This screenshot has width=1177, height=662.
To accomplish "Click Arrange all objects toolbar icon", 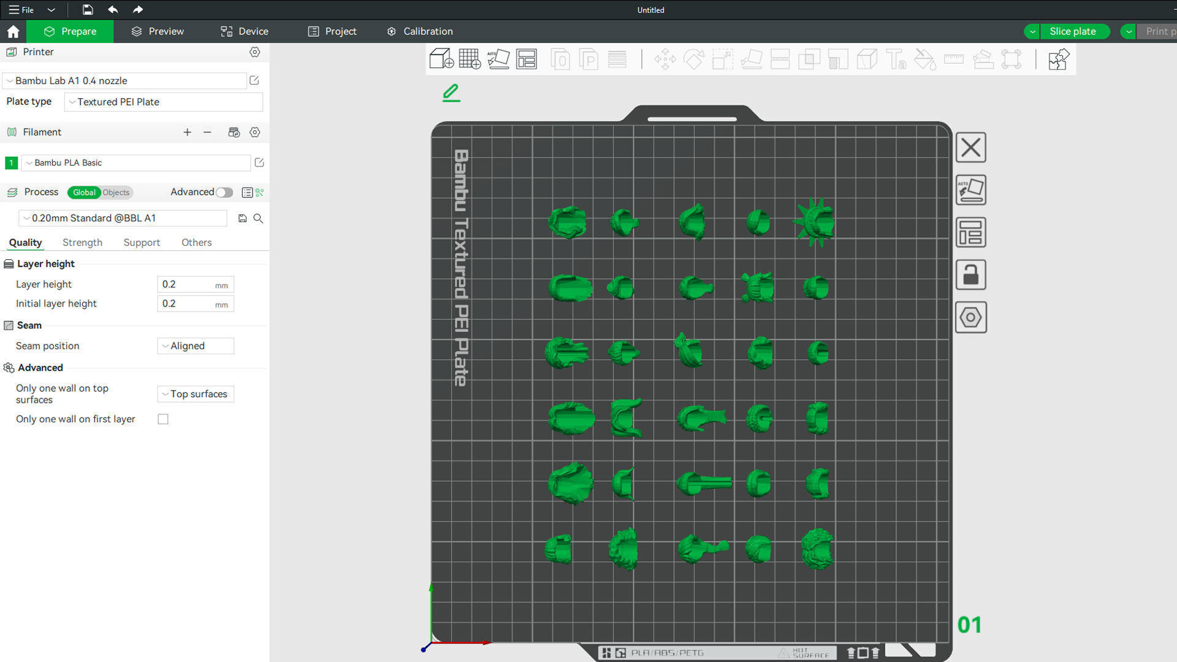I will [527, 59].
